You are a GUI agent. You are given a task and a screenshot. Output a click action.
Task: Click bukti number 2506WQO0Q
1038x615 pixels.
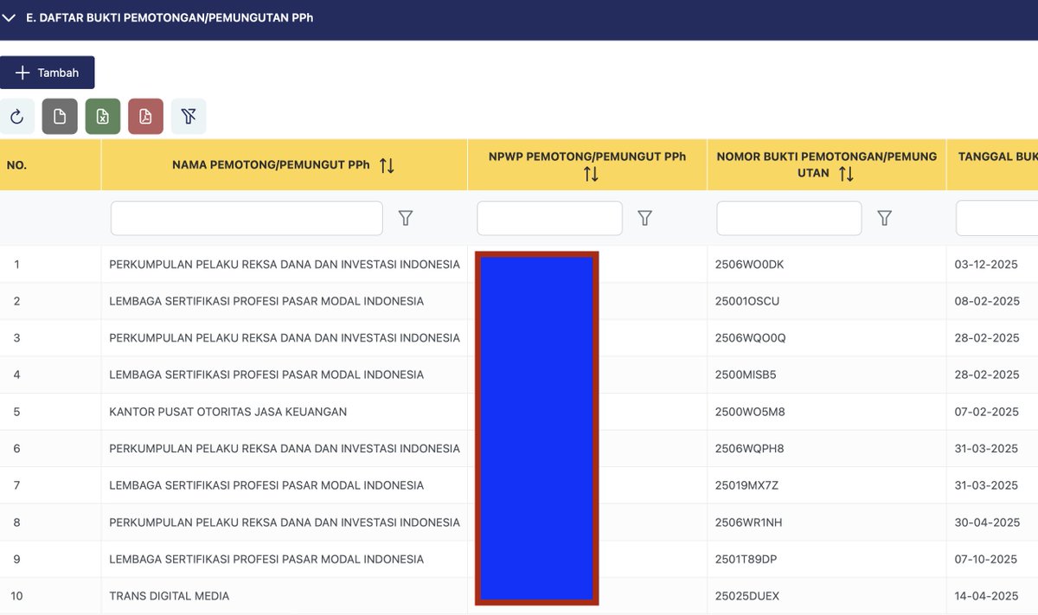(751, 338)
